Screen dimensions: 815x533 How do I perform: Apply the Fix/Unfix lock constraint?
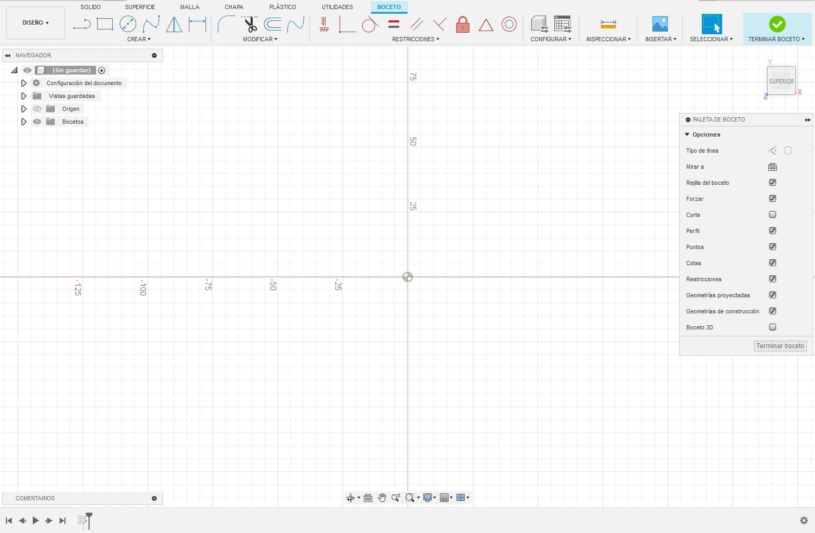click(x=462, y=24)
